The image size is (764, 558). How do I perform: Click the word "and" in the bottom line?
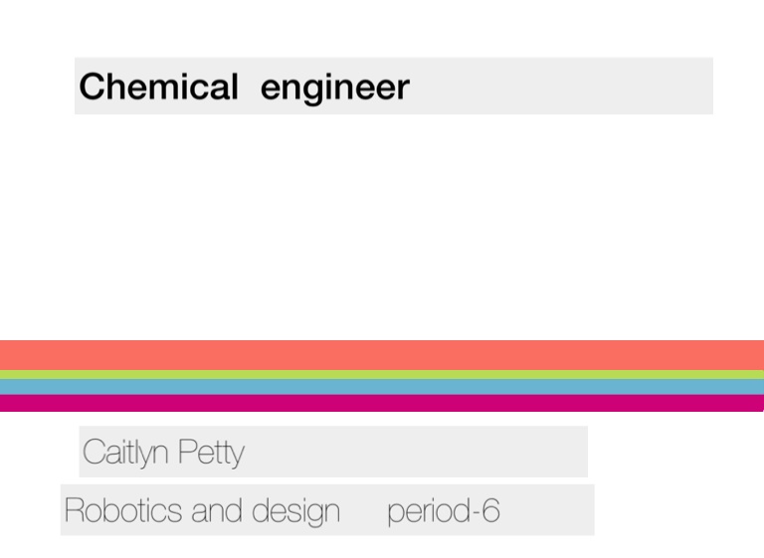pos(218,510)
